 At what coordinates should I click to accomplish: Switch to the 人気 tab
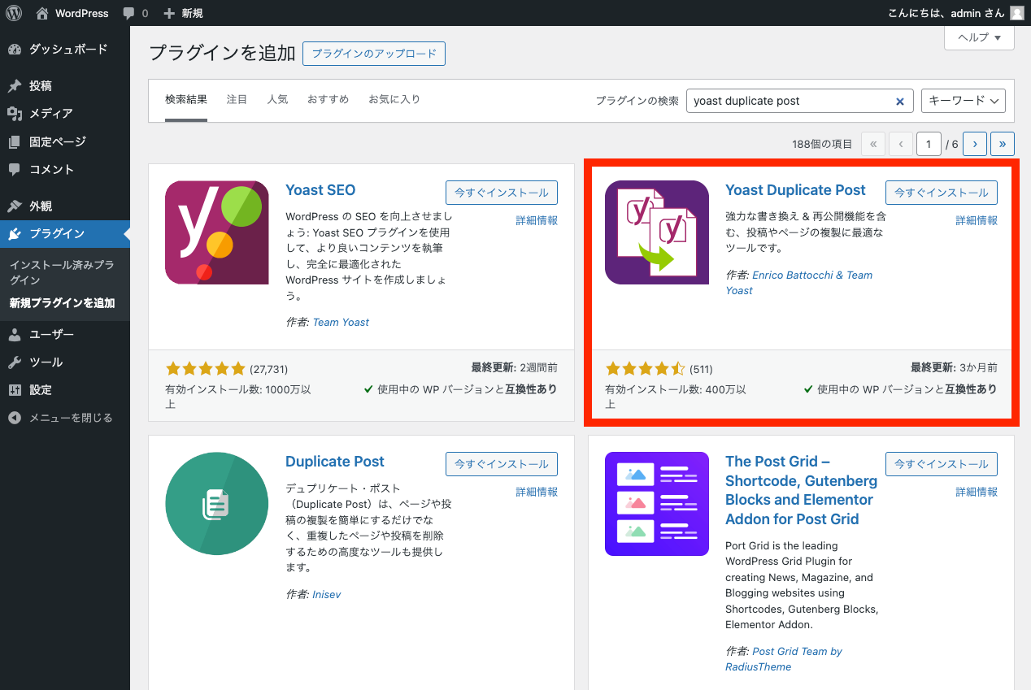point(277,99)
